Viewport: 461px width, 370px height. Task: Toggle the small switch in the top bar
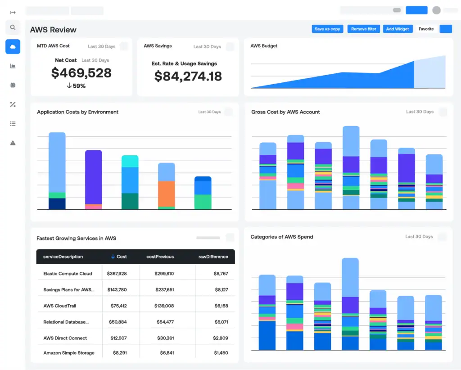click(x=397, y=10)
